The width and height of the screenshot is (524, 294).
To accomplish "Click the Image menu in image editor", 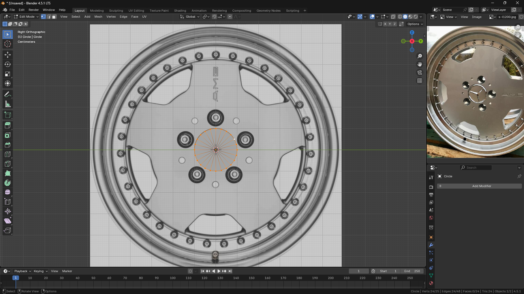I will click(x=477, y=17).
